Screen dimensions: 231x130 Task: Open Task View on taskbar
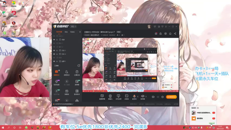[x=20, y=127]
